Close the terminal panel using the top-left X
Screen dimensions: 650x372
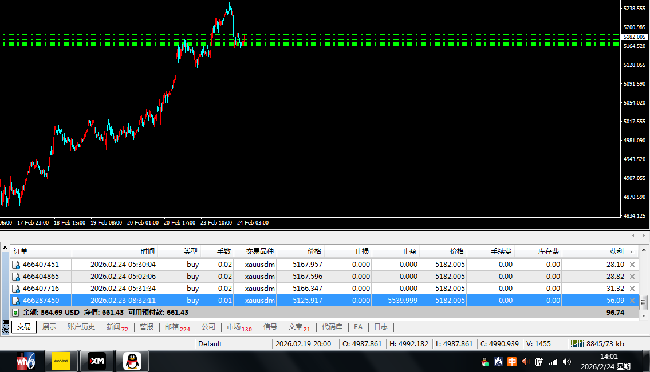coord(5,247)
